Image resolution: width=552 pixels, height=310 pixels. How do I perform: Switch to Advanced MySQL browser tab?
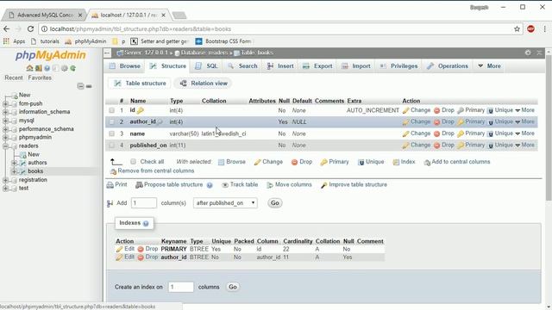click(45, 15)
